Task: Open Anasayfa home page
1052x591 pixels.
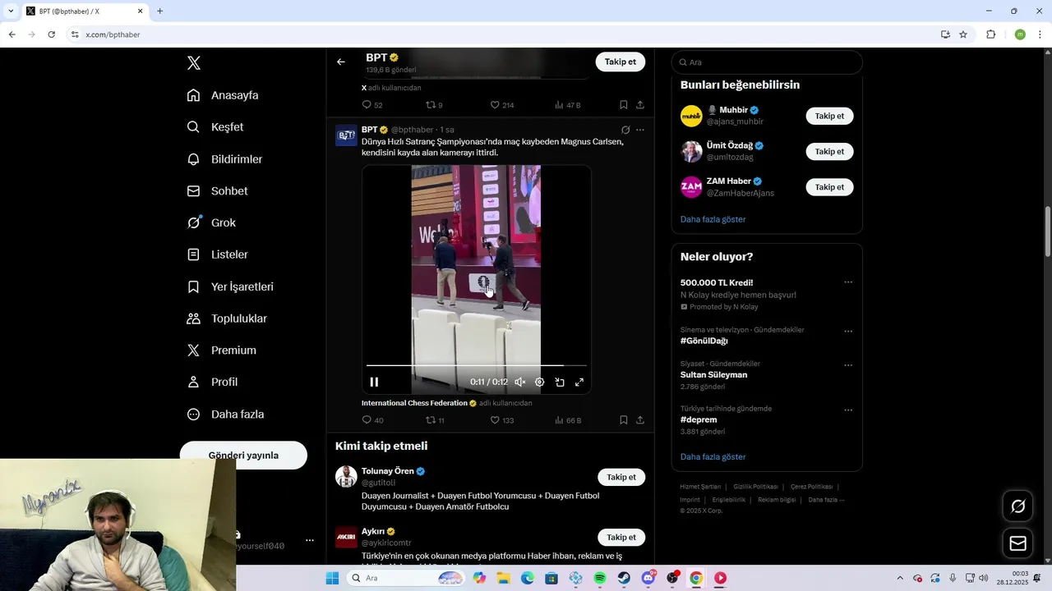Action: pyautogui.click(x=223, y=95)
